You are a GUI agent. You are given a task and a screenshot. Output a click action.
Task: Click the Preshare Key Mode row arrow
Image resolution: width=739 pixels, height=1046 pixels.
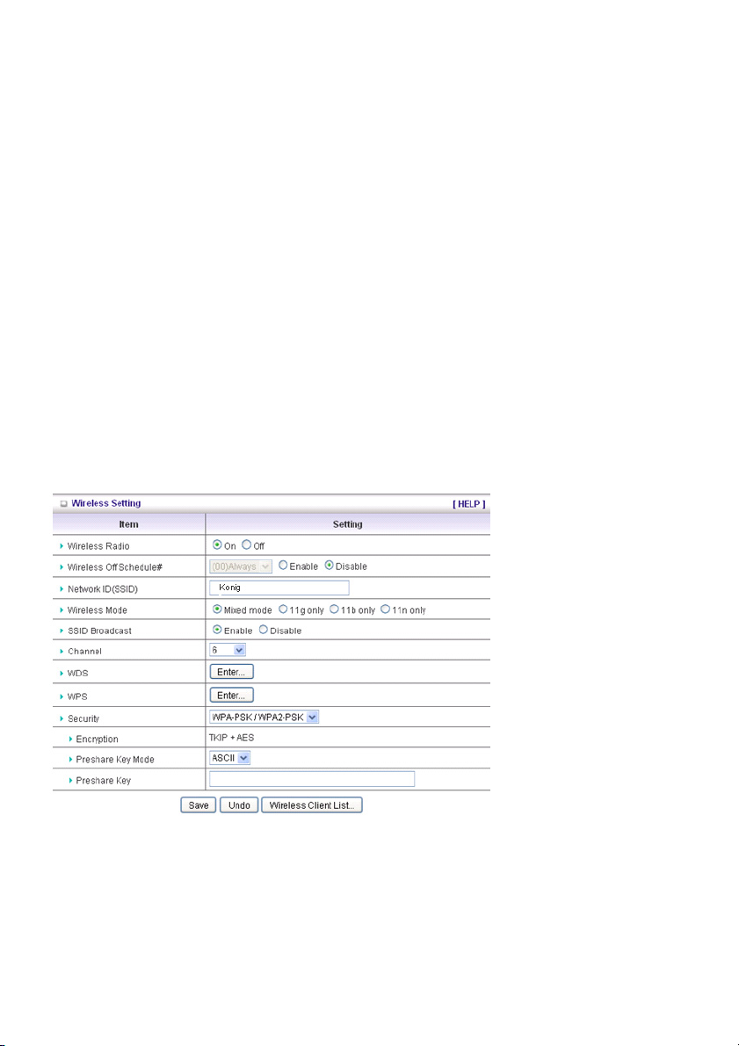(x=71, y=760)
